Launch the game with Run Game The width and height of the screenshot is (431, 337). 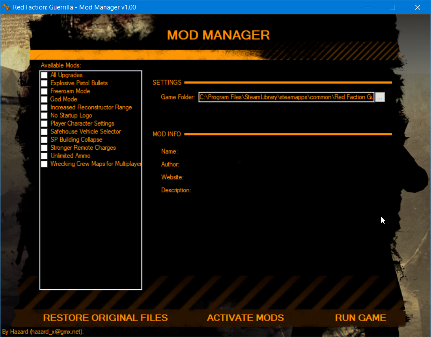tap(360, 318)
